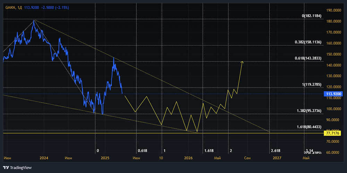This screenshot has height=173, width=347.
Task: Click the Июн label between 2024 and 2025
Action: click(69, 158)
